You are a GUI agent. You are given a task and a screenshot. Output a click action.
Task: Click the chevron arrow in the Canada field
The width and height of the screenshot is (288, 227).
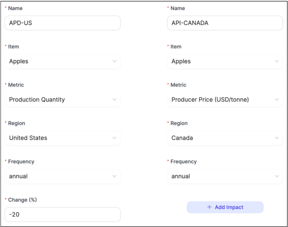[x=277, y=138]
